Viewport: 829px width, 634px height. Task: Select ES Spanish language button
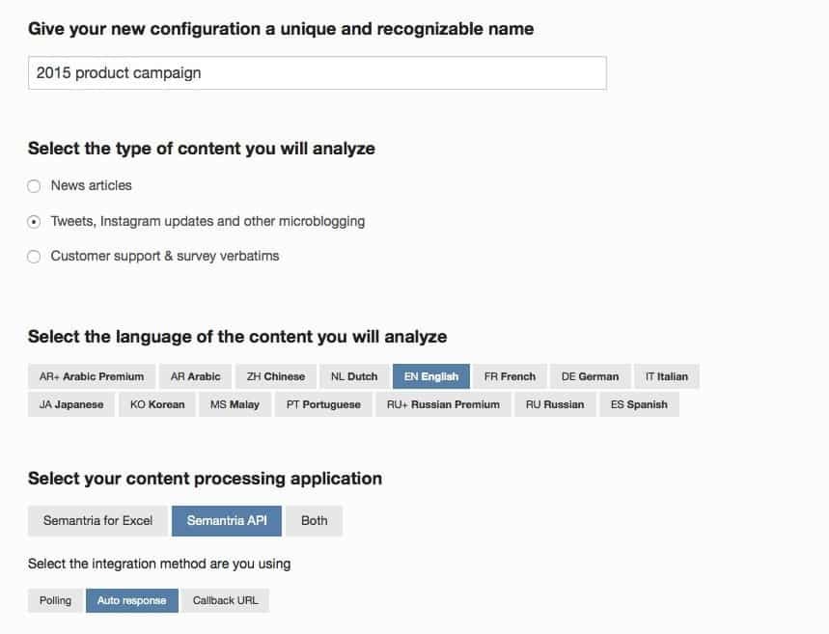click(639, 404)
